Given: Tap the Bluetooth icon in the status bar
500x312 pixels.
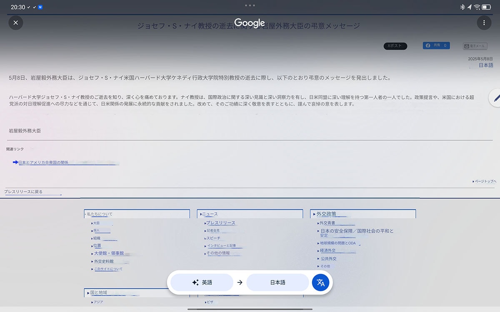Looking at the screenshot, I should [x=462, y=7].
